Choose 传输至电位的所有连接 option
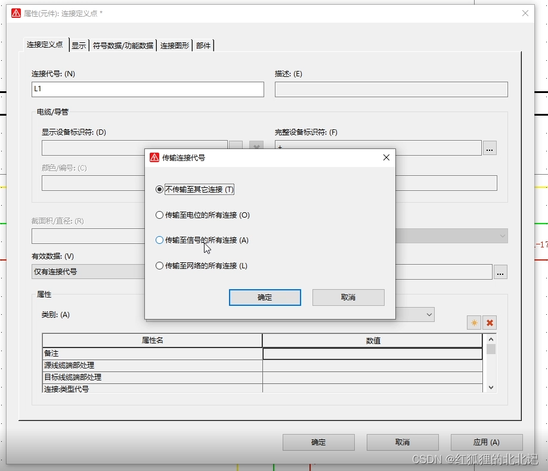 pos(159,215)
